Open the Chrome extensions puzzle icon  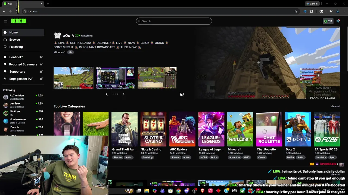312,11
